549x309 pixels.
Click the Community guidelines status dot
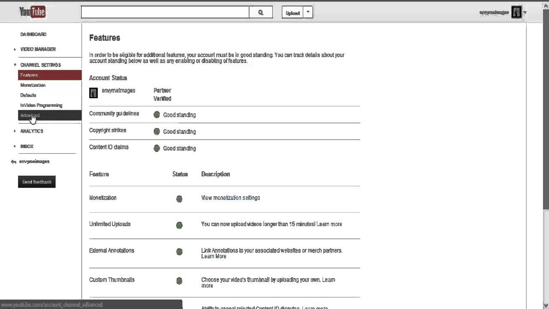(x=157, y=115)
